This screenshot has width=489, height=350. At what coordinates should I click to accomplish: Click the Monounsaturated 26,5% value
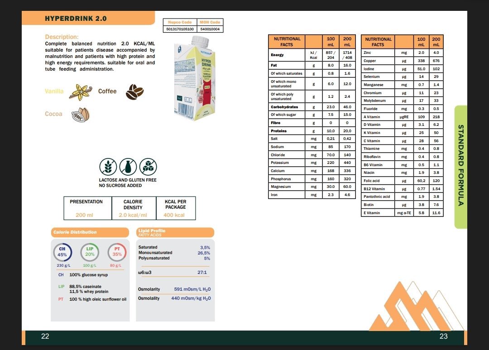point(204,253)
